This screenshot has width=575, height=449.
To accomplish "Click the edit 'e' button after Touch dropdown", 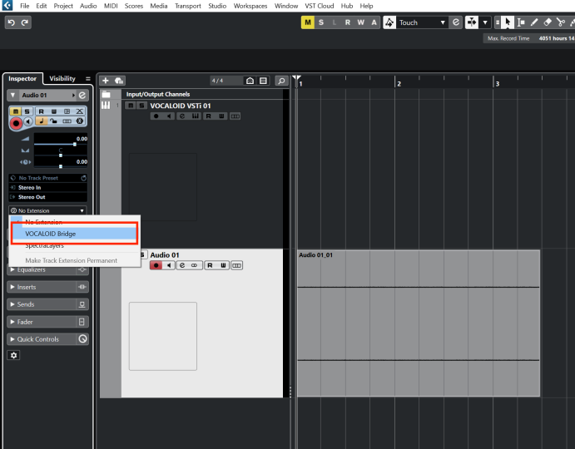I will (x=456, y=22).
